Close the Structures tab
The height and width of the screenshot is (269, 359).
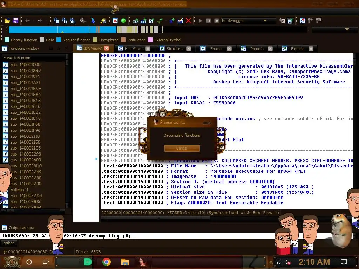[x=188, y=48]
